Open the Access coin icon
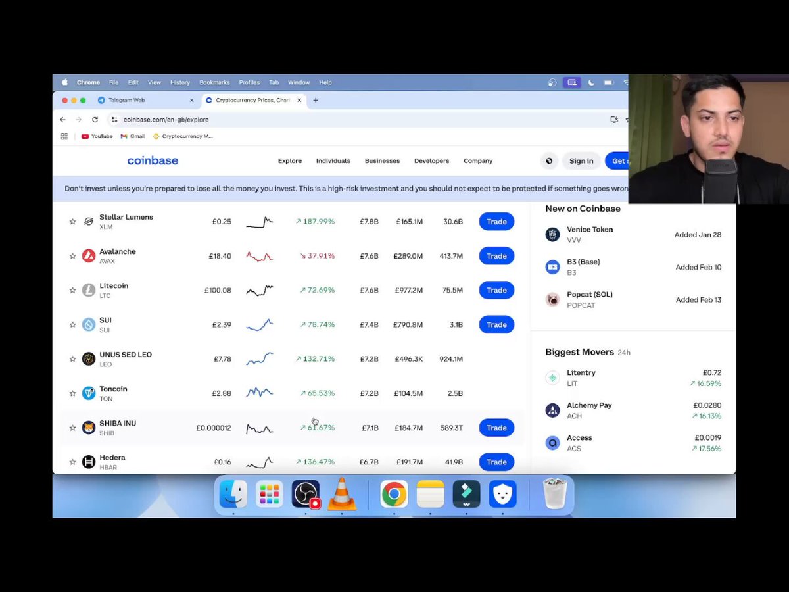 click(x=552, y=443)
